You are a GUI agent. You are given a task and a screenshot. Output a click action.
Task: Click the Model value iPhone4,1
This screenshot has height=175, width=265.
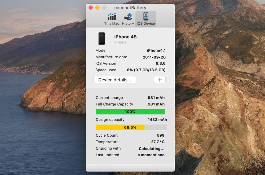coord(156,50)
